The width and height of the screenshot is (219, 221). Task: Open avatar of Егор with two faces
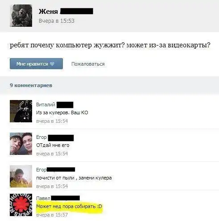point(21,144)
